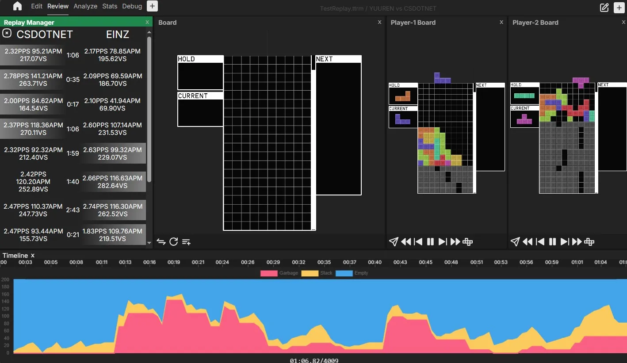Viewport: 627px width, 363px height.
Task: Click the add-to-list icon under the Board panel
Action: 186,242
